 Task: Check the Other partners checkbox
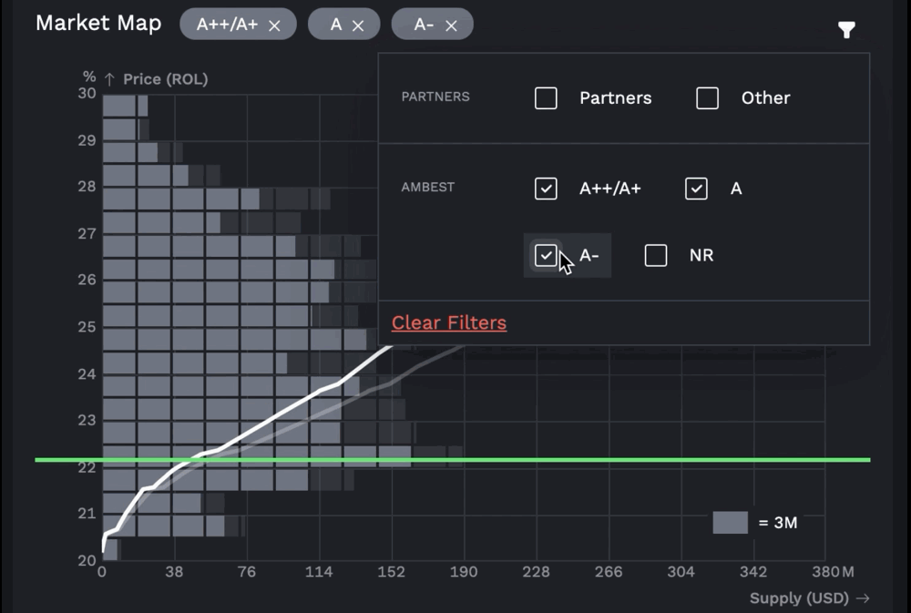click(707, 98)
